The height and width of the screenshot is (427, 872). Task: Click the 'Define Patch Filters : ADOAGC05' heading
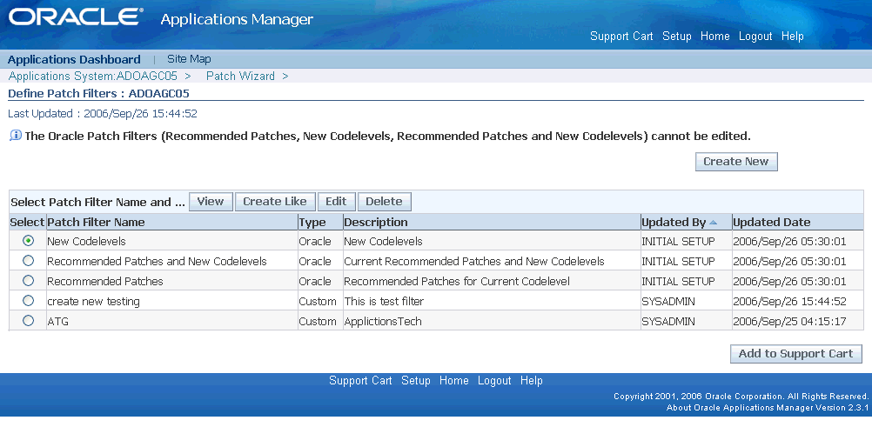[98, 93]
